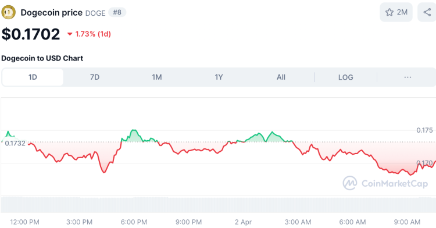Click the CoinMarketCap watermark logo
Screen dimensions: 436x228
(x=385, y=183)
